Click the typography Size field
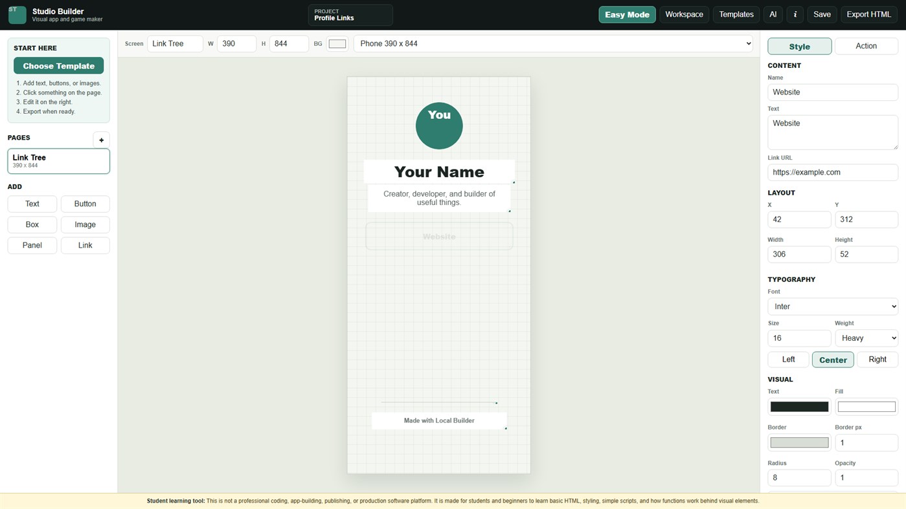The image size is (906, 509). click(799, 338)
